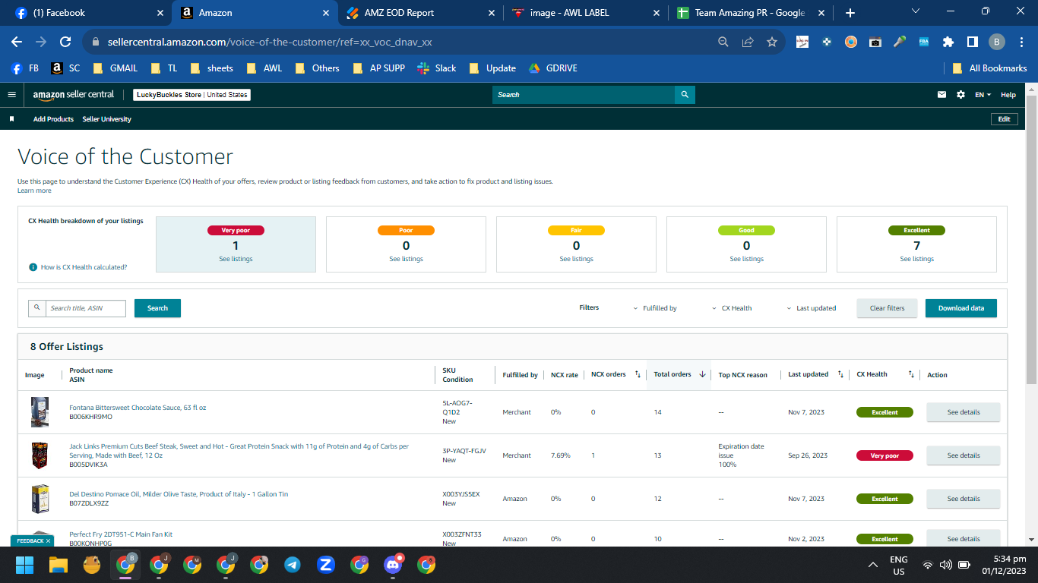Image resolution: width=1038 pixels, height=583 pixels.
Task: Open Telegram from the taskbar
Action: (292, 565)
